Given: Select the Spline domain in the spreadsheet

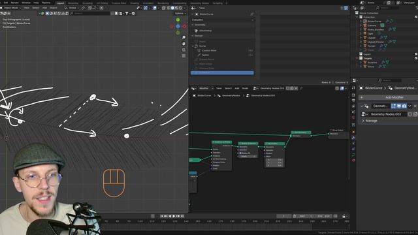Looking at the screenshot, I should coord(205,55).
